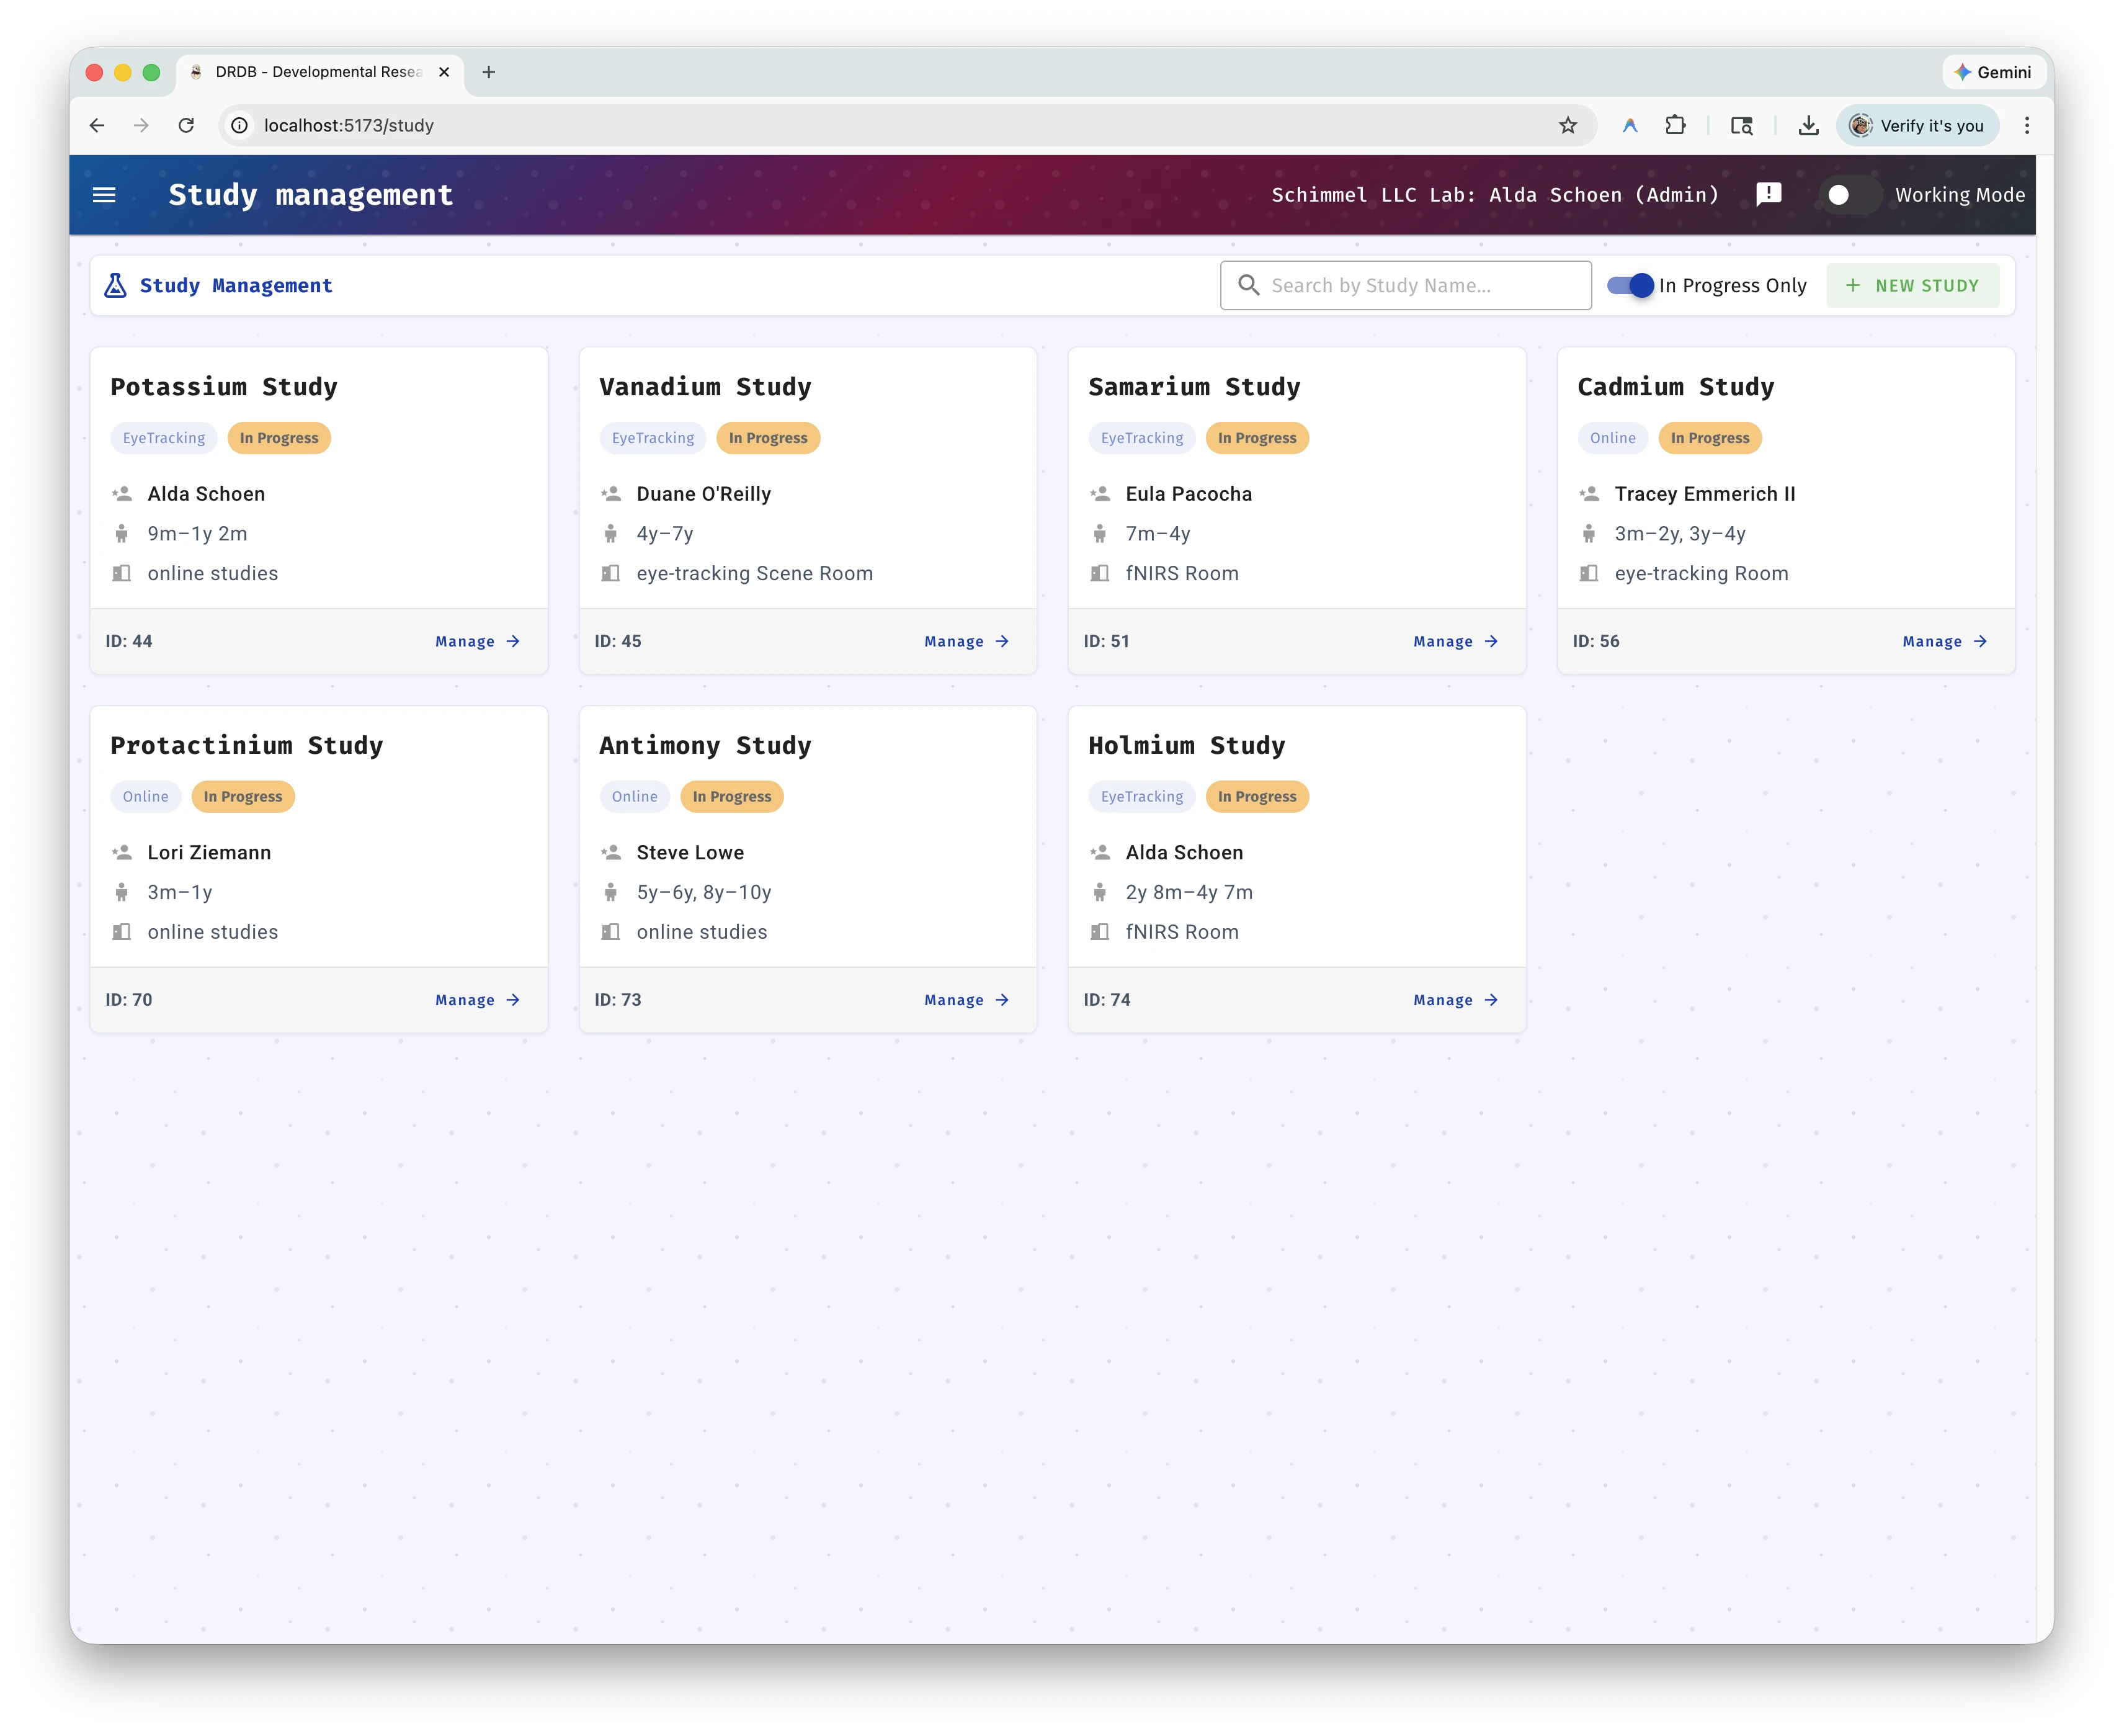Click lead researcher icon beside Tracey Emmerich II
This screenshot has width=2124, height=1736.
[1589, 493]
